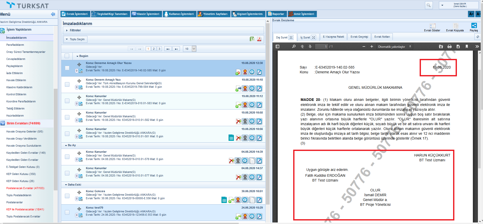The image size is (483, 224).
Task: Open Paylaştıklarım in the left menu
Action: (x=14, y=66)
